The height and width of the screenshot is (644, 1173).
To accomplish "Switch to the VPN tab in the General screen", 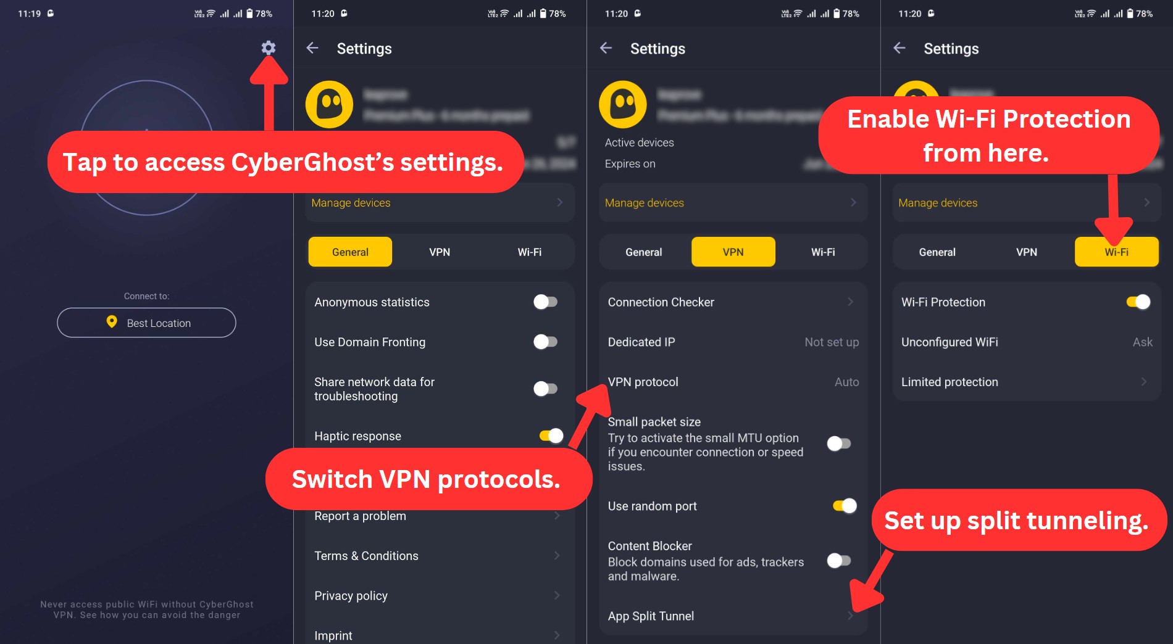I will click(x=440, y=252).
